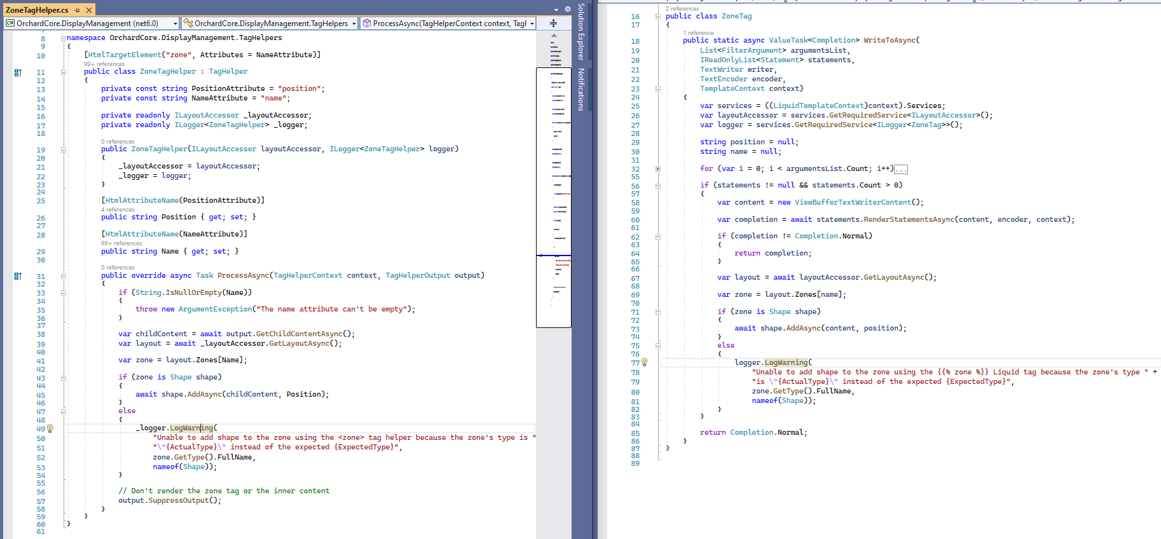Open the lightbulb on line 49
Screen dimensions: 1161x539
(x=50, y=428)
